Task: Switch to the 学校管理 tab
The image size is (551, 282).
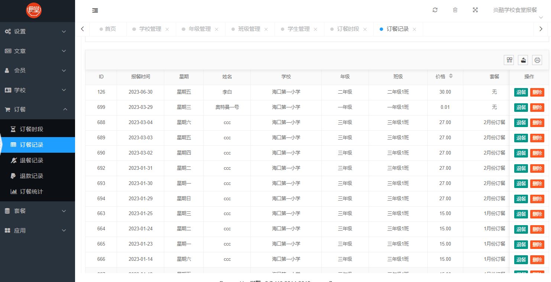Action: click(x=150, y=29)
